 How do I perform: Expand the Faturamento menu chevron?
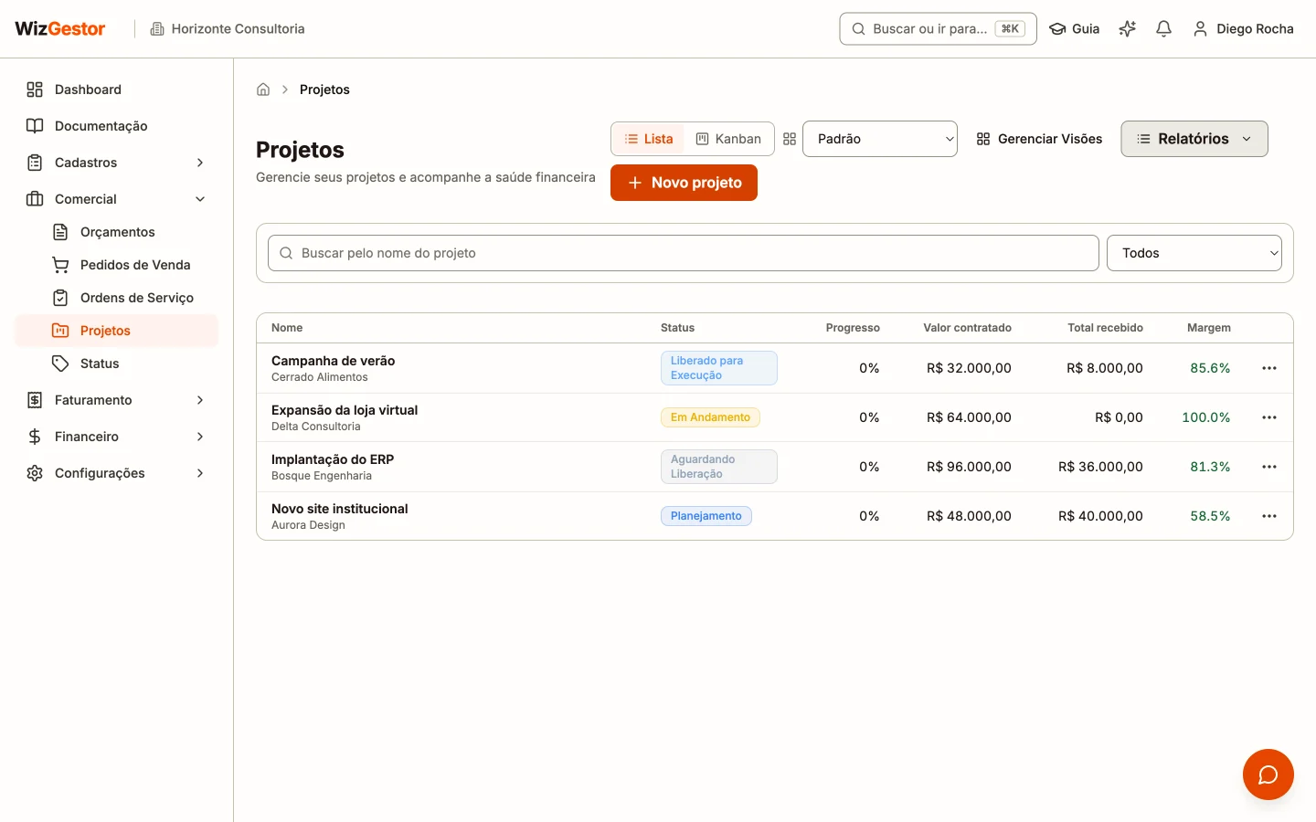pos(200,400)
